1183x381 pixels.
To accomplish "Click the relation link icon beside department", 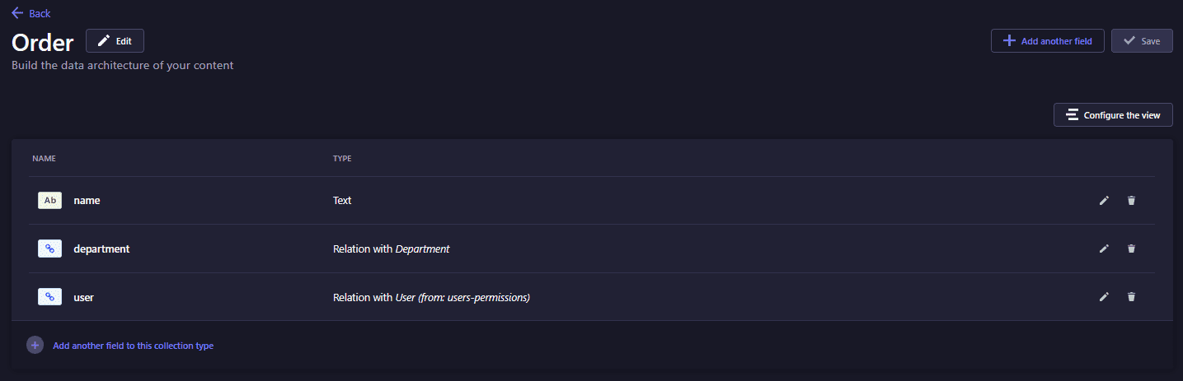I will [49, 249].
